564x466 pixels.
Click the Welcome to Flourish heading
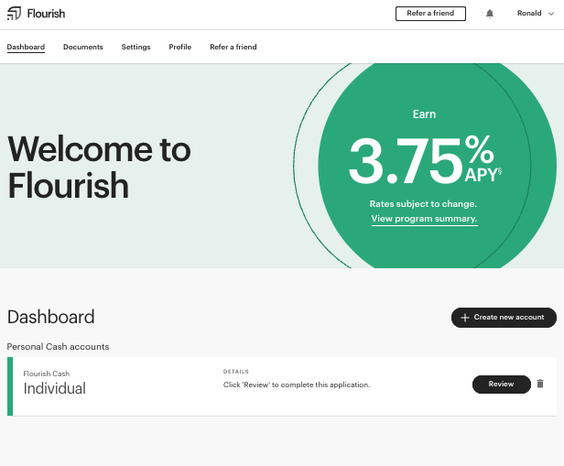[x=99, y=167]
